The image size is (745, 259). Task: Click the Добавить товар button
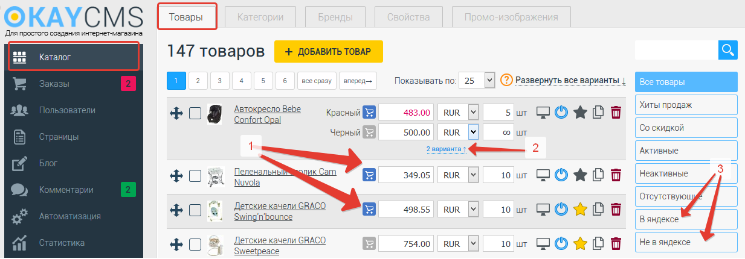329,52
